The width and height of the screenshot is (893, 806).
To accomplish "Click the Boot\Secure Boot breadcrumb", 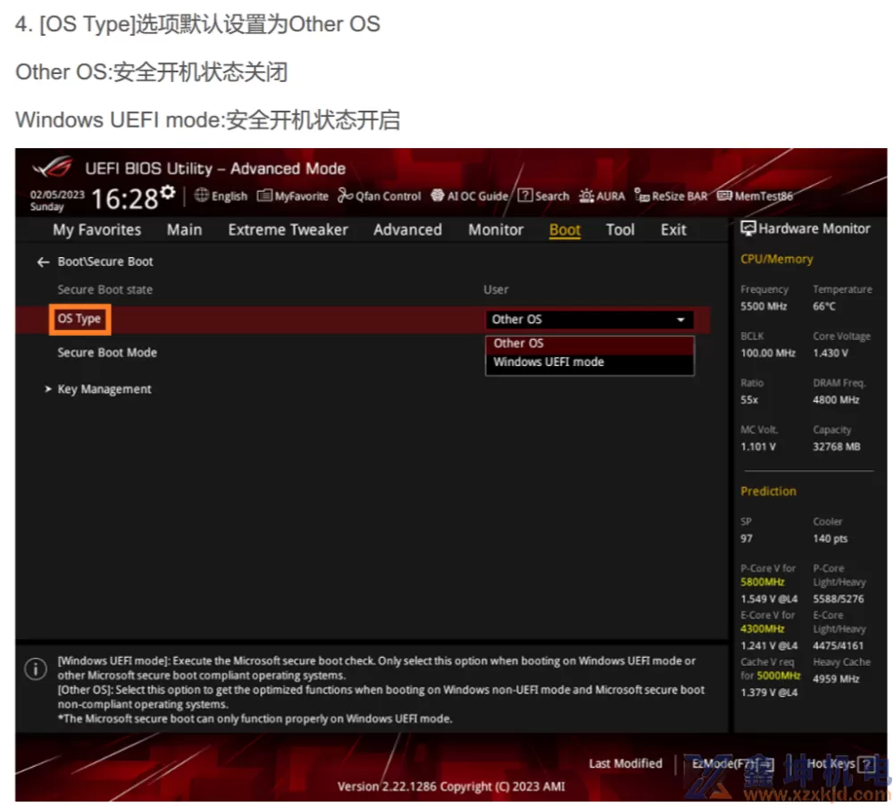I will pos(104,262).
